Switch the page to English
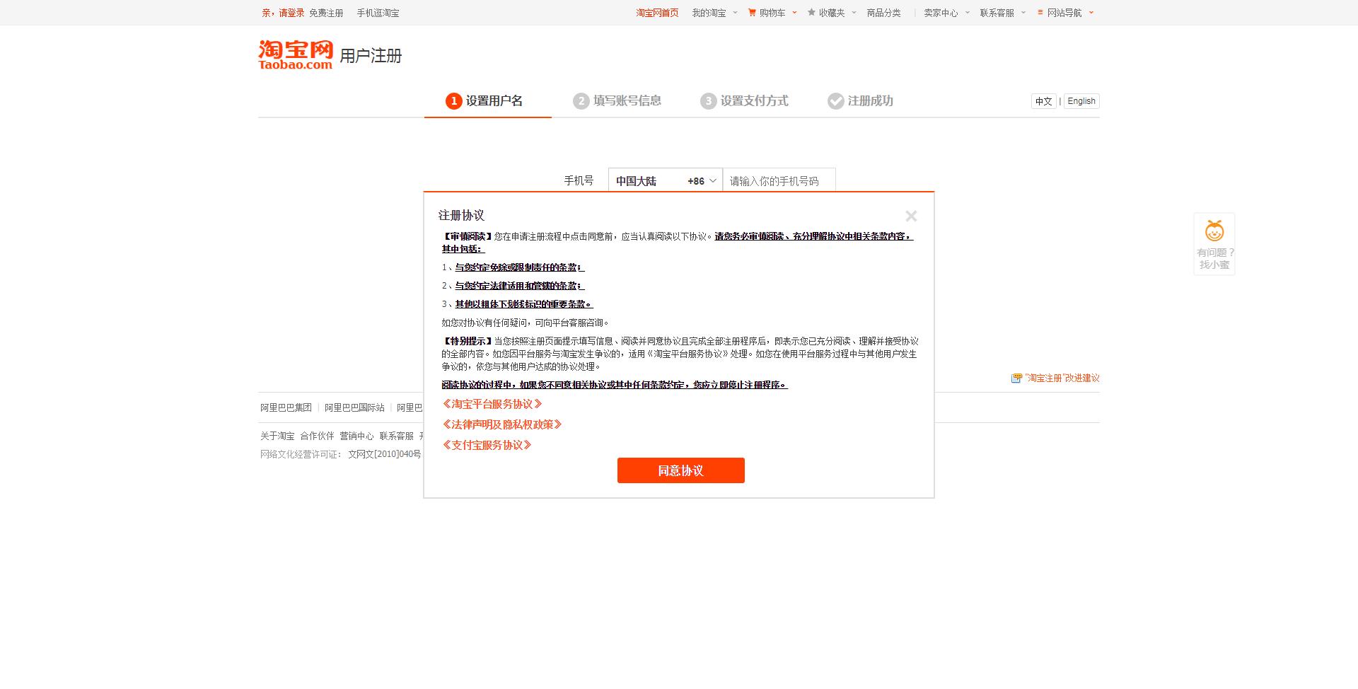Viewport: 1358px width, 689px height. pos(1081,100)
